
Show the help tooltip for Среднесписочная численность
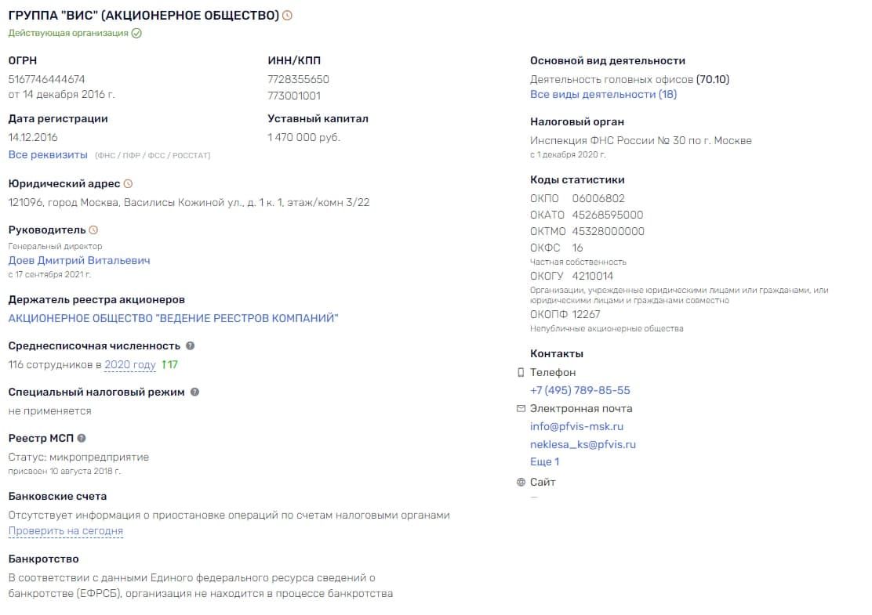point(191,346)
